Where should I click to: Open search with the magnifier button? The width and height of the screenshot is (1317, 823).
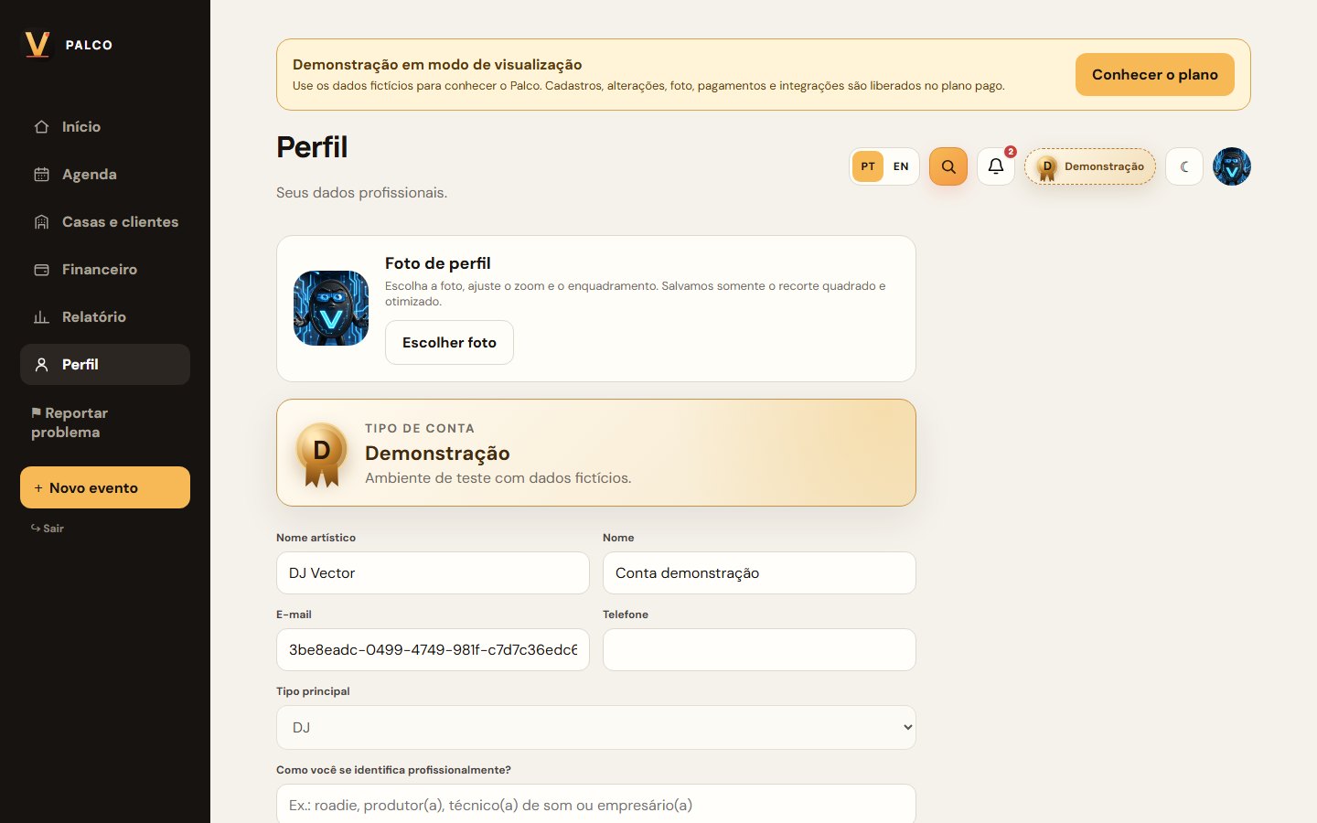[x=948, y=166]
